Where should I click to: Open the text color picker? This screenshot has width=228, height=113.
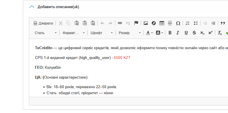pyautogui.click(x=149, y=33)
